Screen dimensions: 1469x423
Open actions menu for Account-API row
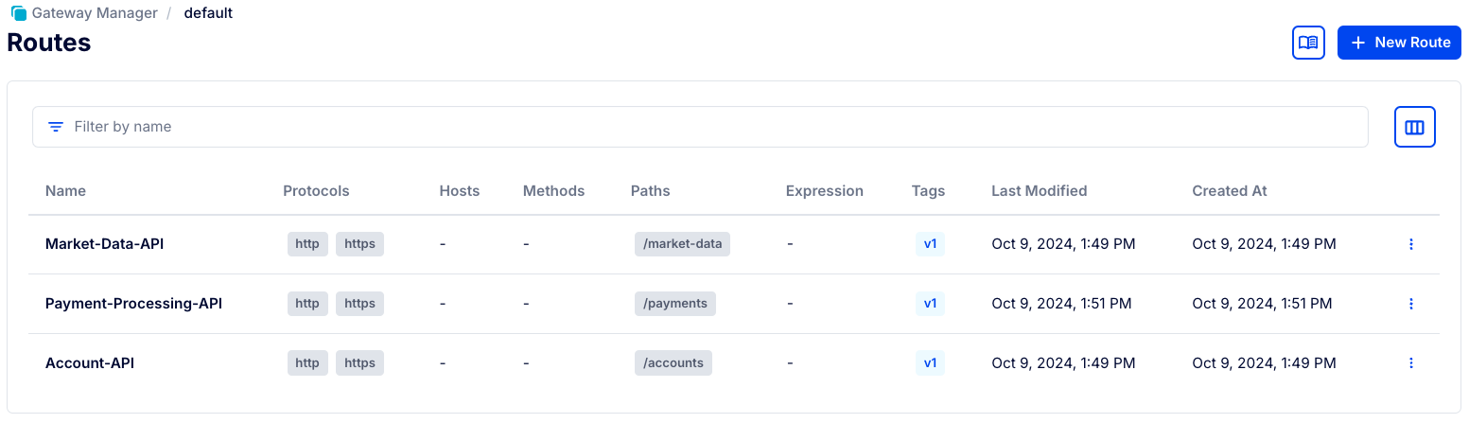[x=1410, y=363]
